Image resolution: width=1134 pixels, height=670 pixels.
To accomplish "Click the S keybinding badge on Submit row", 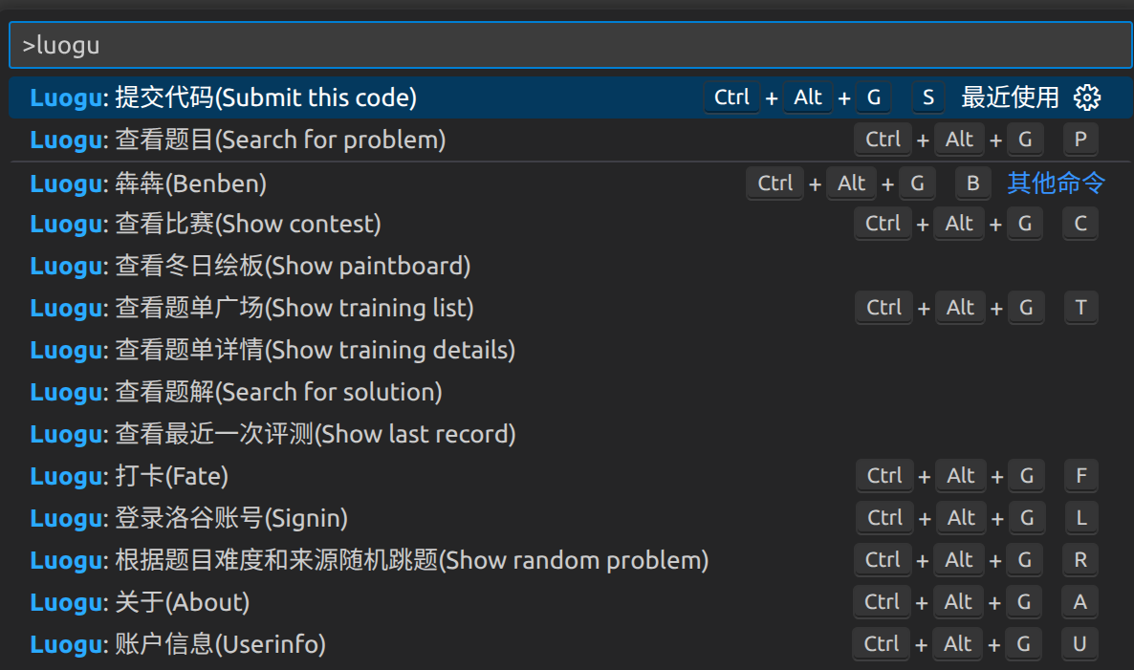I will point(927,97).
